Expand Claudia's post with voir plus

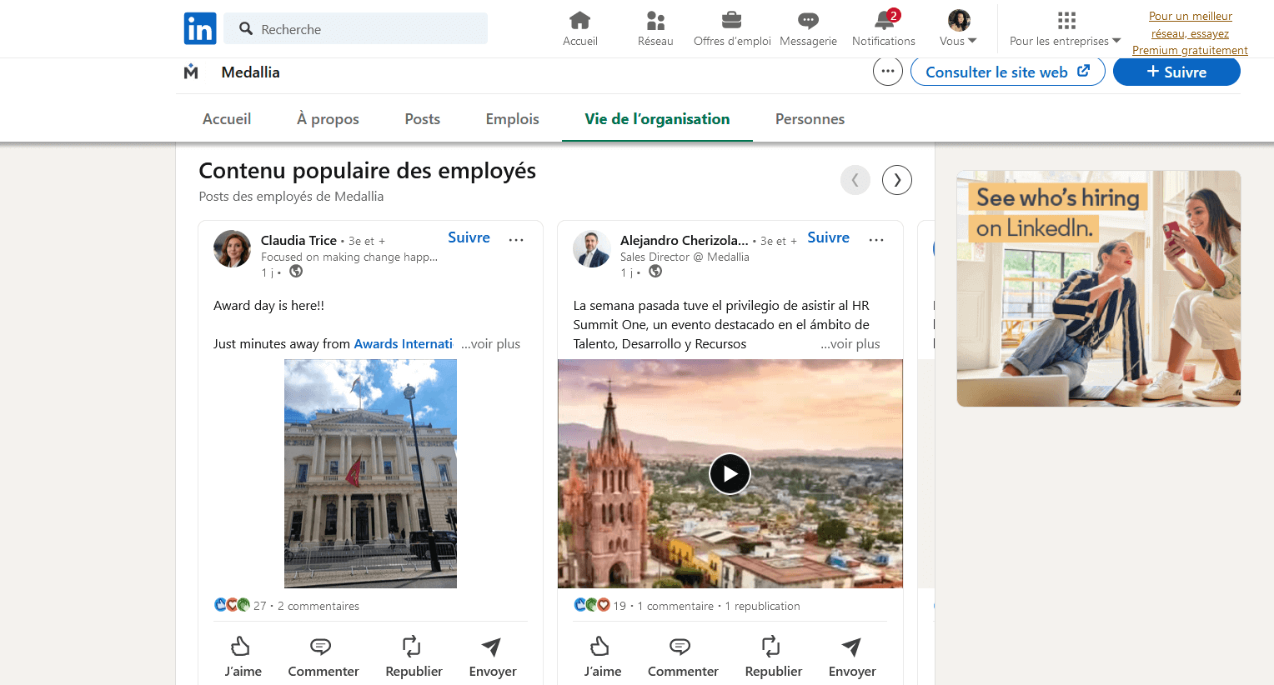pyautogui.click(x=491, y=344)
